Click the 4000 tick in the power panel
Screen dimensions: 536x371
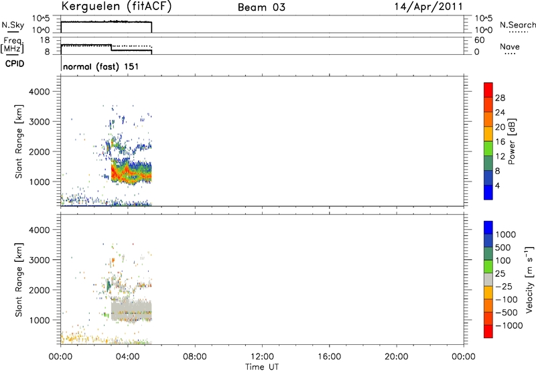39,92
